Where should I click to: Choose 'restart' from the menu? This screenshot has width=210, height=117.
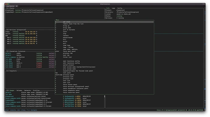[x=104, y=36]
